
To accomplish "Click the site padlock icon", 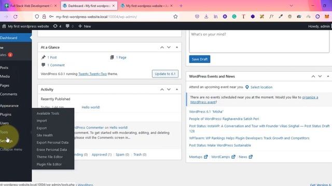I will tap(44, 17).
